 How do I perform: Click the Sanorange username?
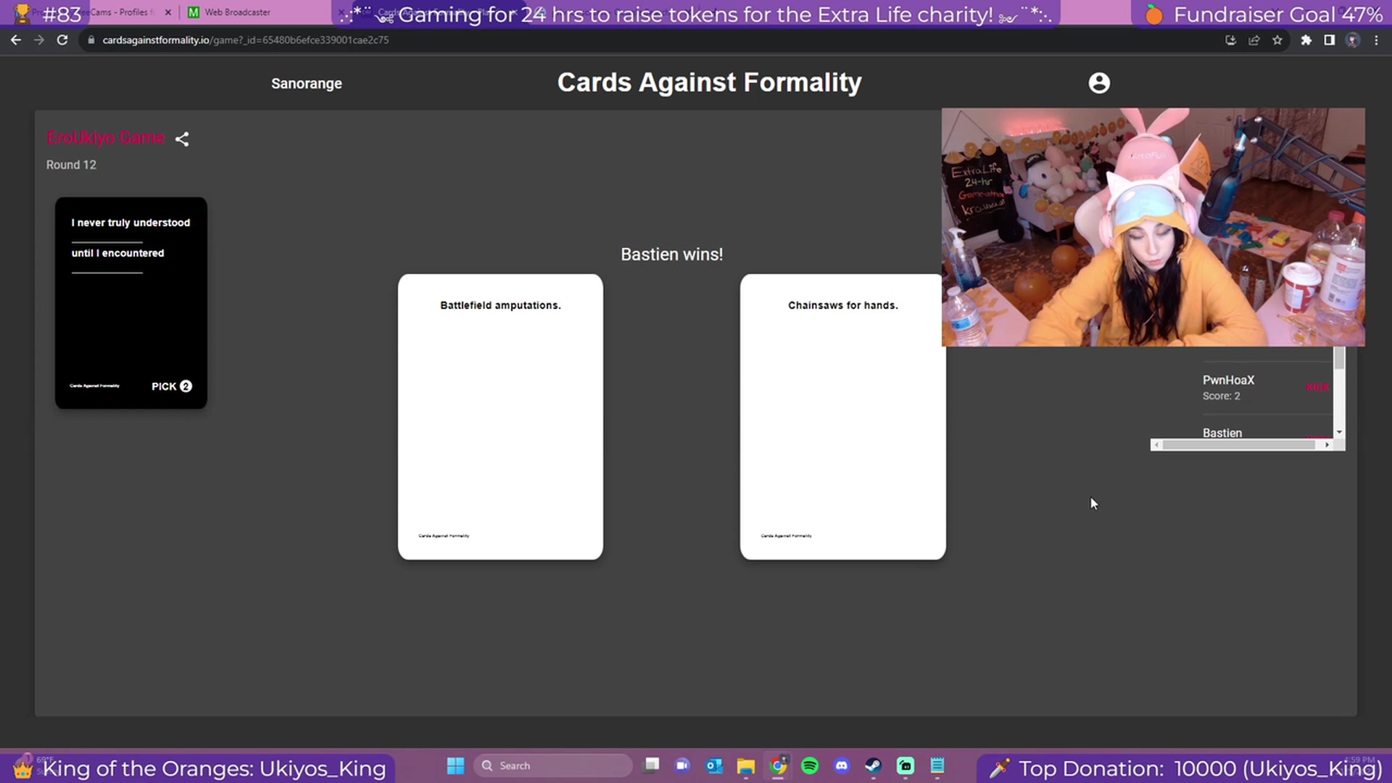click(307, 83)
